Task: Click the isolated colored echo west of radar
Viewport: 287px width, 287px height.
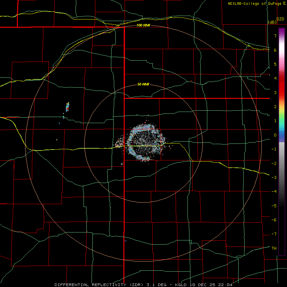Action: pyautogui.click(x=68, y=107)
